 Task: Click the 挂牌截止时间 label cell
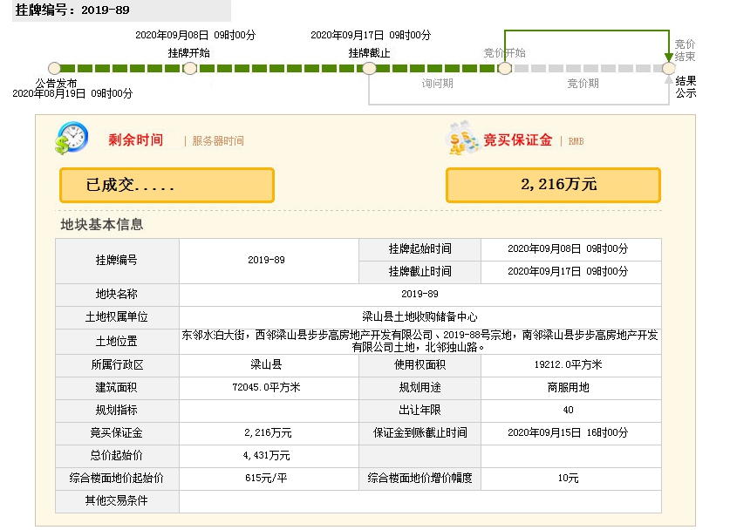coord(420,272)
